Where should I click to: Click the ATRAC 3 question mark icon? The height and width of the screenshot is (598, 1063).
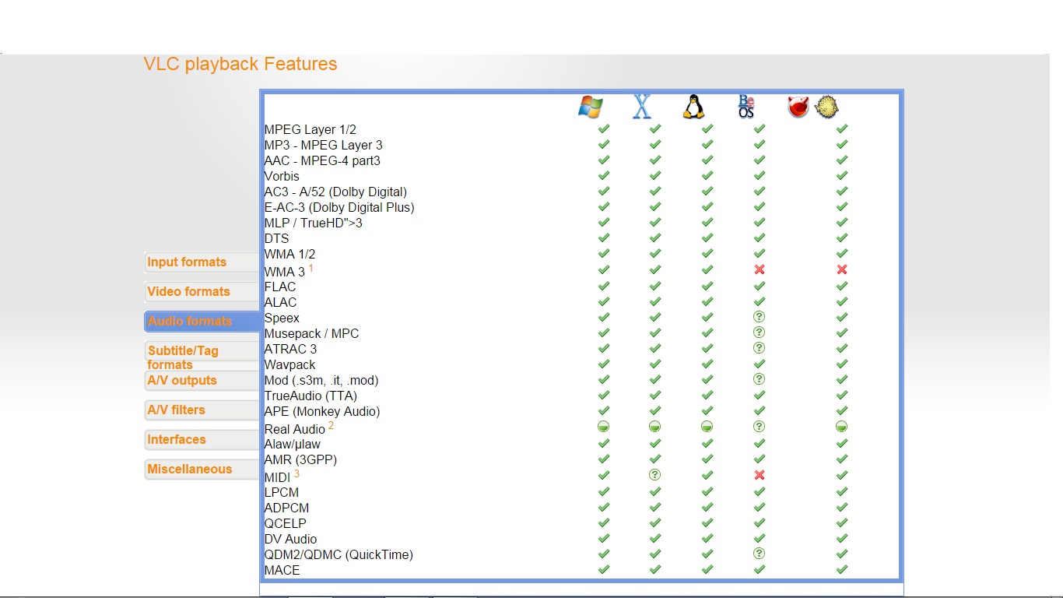760,348
